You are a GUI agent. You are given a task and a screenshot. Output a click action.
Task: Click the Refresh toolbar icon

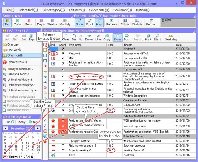(x=111, y=22)
